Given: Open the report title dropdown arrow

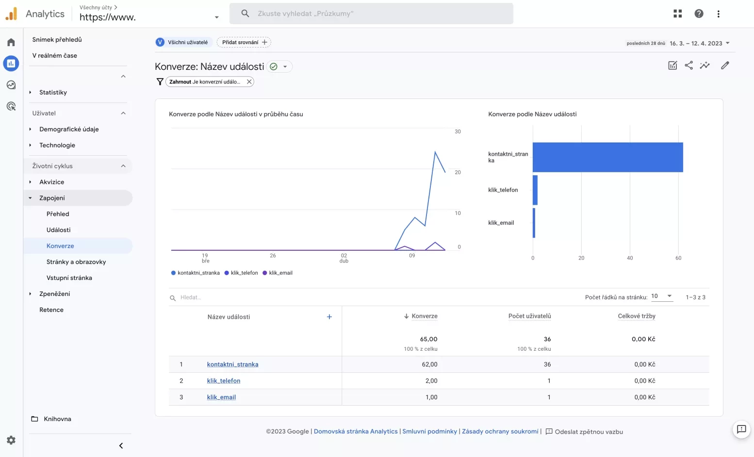Looking at the screenshot, I should (x=285, y=66).
